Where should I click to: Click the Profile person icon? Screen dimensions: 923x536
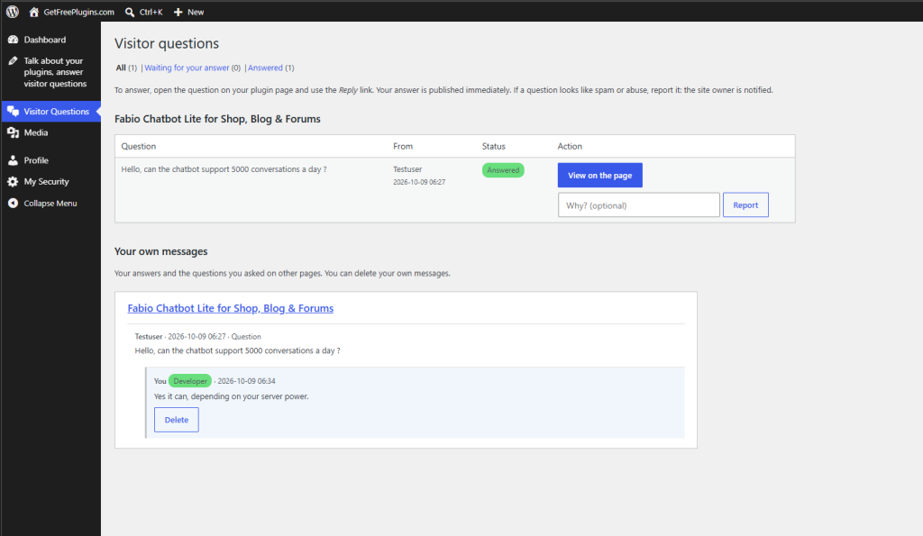(x=13, y=160)
